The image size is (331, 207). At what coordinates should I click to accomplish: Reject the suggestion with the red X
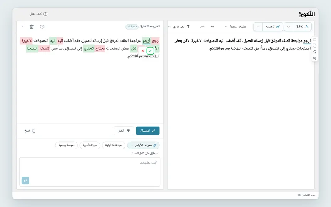click(143, 51)
